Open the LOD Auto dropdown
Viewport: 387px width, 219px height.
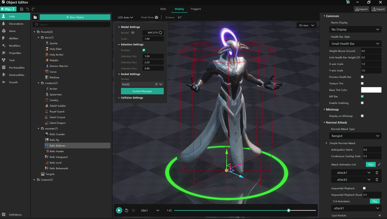click(x=125, y=18)
